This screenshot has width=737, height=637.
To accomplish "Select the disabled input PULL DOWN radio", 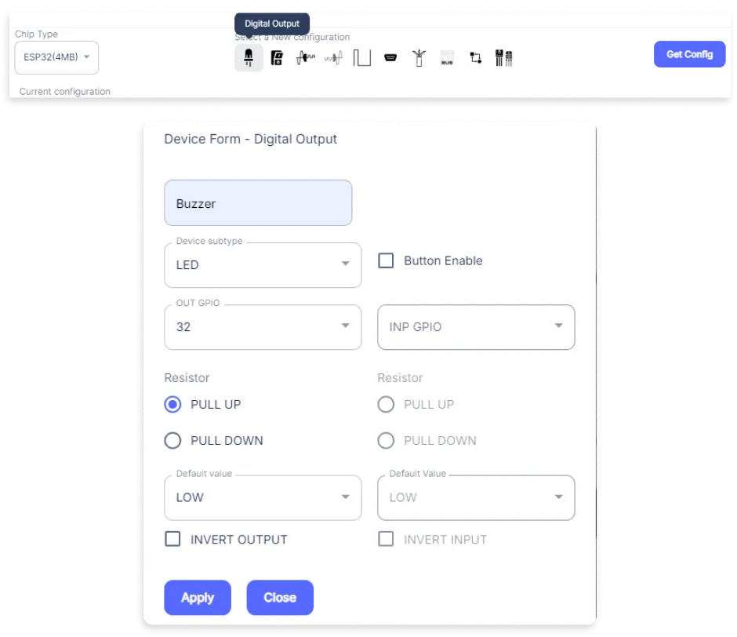I will tap(386, 440).
